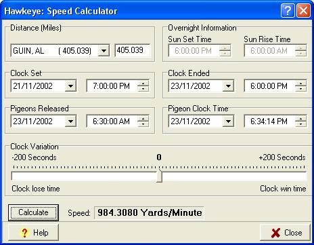
Task: Click the Pigeon Clock Time 6:34:14 PM field
Action: (x=269, y=121)
